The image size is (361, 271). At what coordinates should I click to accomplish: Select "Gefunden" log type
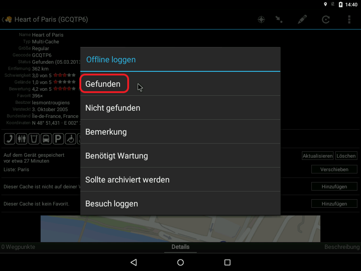(103, 84)
